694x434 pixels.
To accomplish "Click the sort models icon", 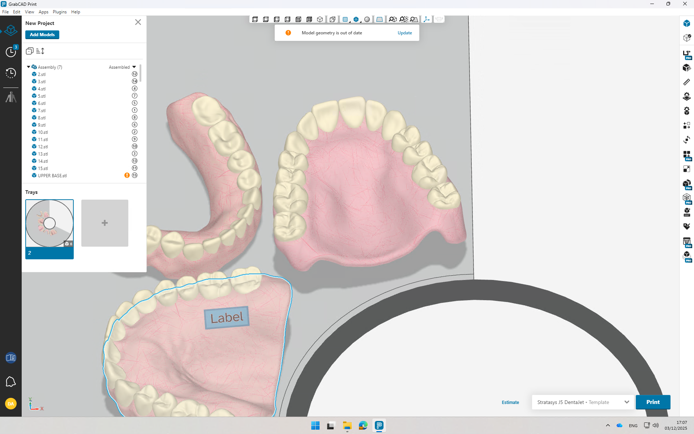I will click(x=40, y=51).
